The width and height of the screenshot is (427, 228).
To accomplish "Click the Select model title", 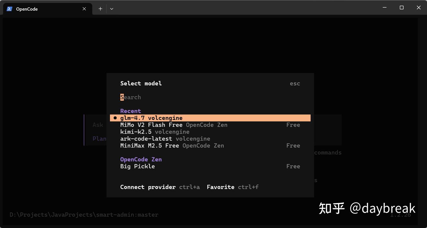I will (141, 84).
